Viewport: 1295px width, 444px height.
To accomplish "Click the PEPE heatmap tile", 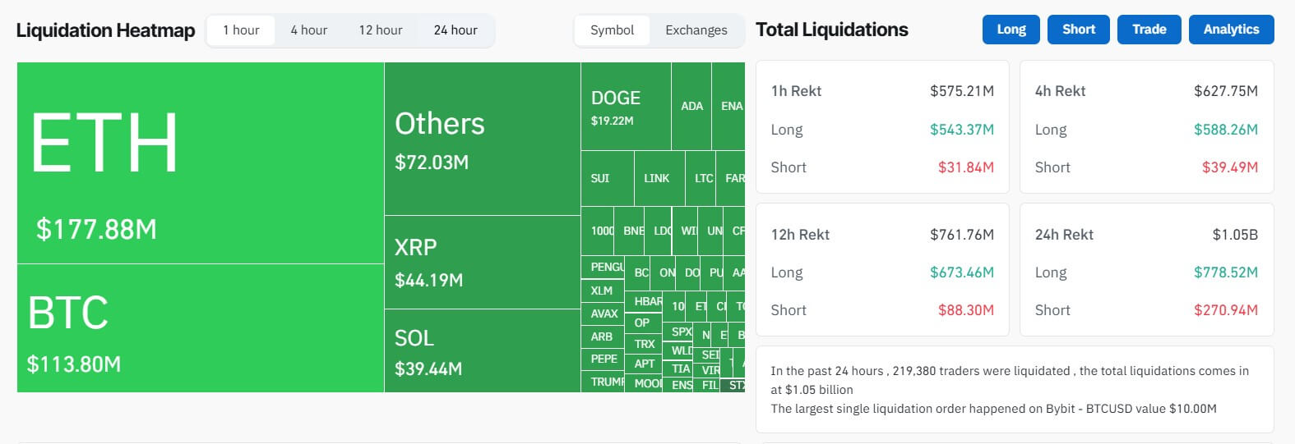I will [x=603, y=359].
